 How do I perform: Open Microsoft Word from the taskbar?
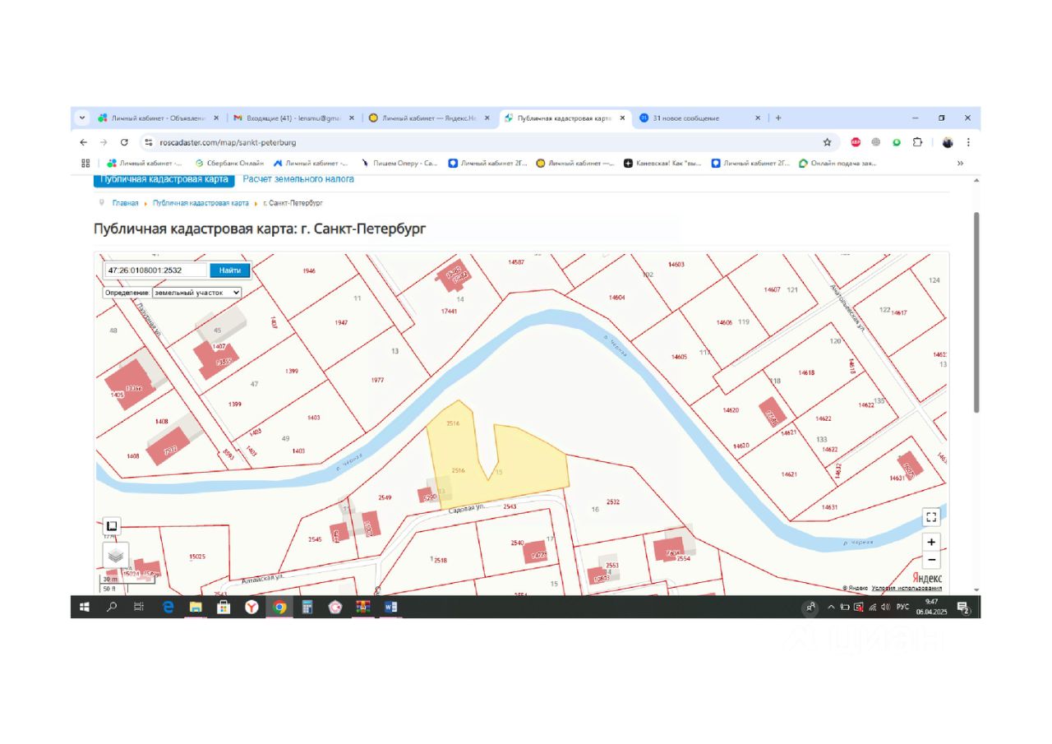pos(390,608)
